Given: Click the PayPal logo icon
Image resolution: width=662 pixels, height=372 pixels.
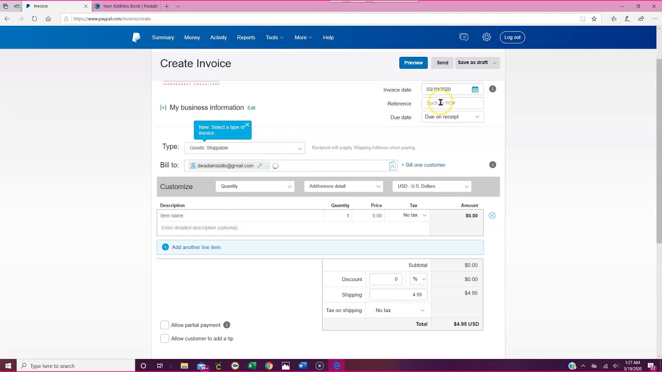Looking at the screenshot, I should point(136,37).
